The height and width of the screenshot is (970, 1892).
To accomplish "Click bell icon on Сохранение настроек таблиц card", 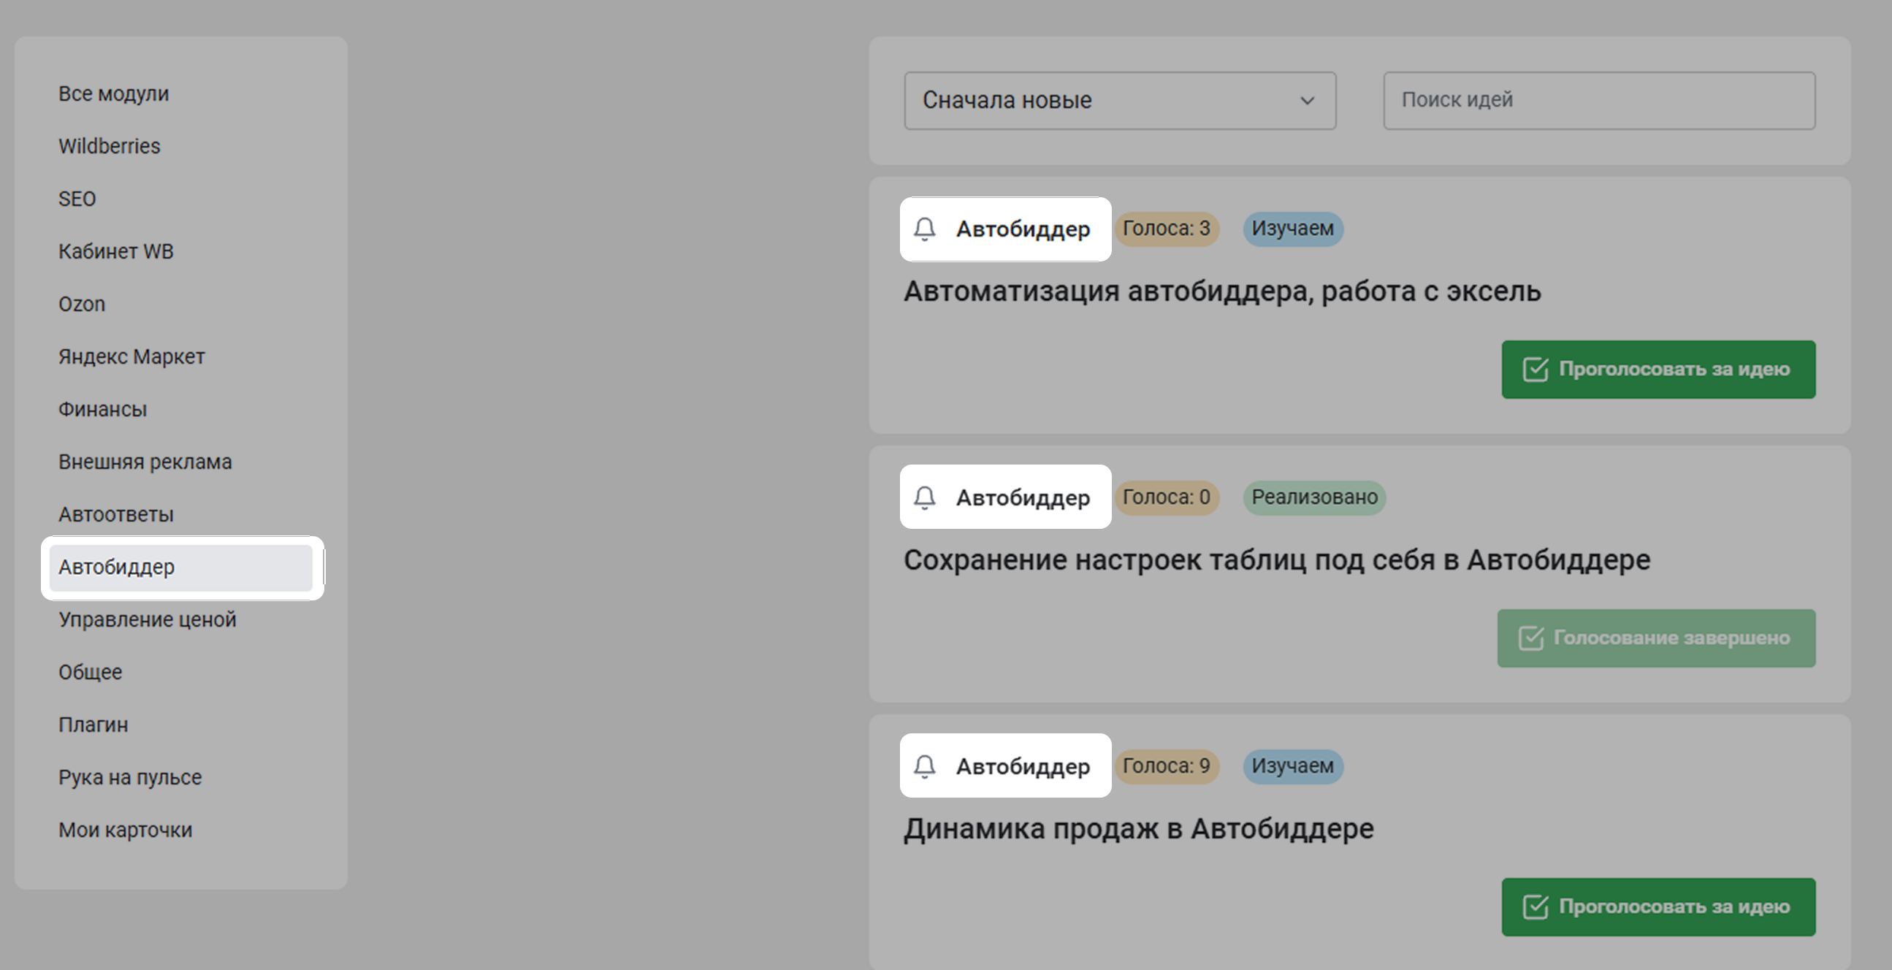I will coord(925,498).
